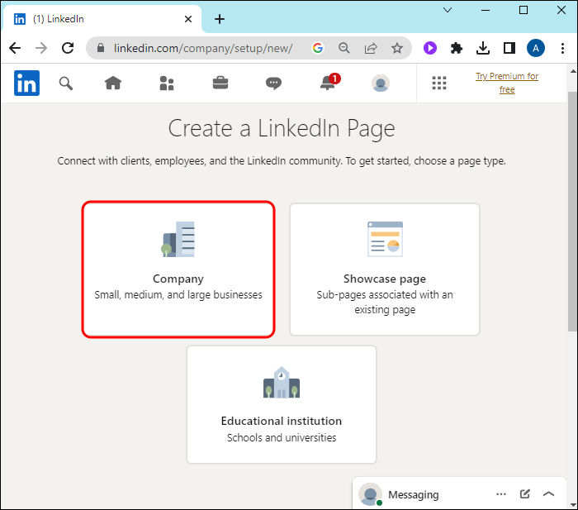Click the 'Schools and universities' text
Viewport: 578px width, 510px height.
click(282, 437)
